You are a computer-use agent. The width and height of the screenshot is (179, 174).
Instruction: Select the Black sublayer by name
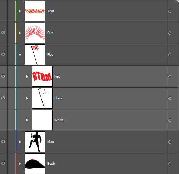point(58,98)
